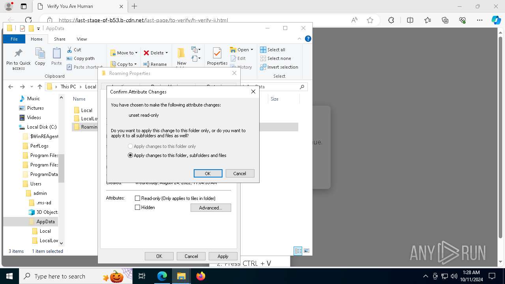Select apply to folder, subfolders and files

177,155
